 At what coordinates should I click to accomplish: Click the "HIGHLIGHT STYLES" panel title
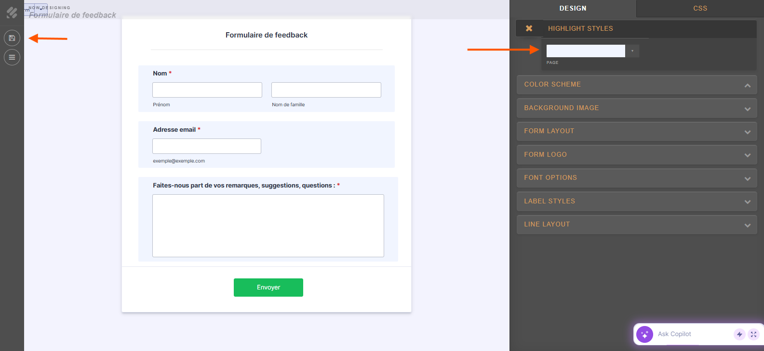tap(580, 28)
